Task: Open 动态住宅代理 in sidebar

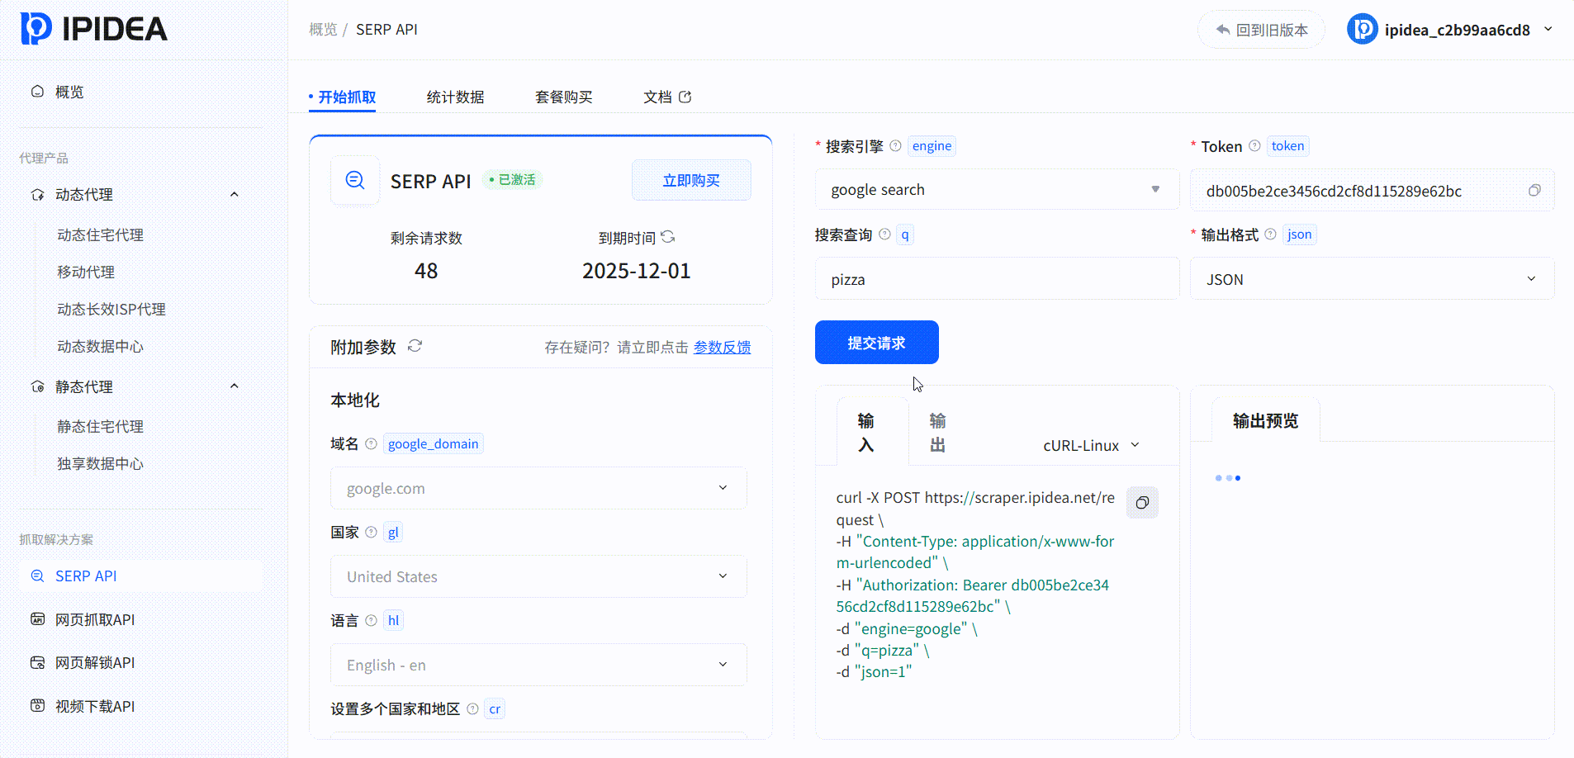Action: pyautogui.click(x=100, y=235)
